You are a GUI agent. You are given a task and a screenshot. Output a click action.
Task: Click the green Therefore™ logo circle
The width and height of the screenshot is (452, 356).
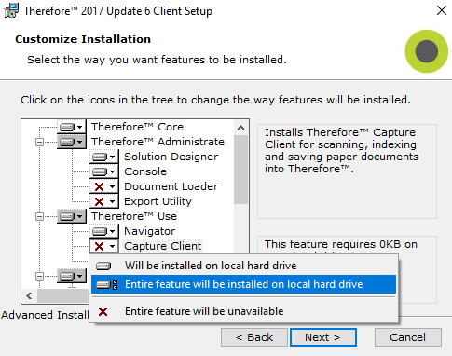427,51
